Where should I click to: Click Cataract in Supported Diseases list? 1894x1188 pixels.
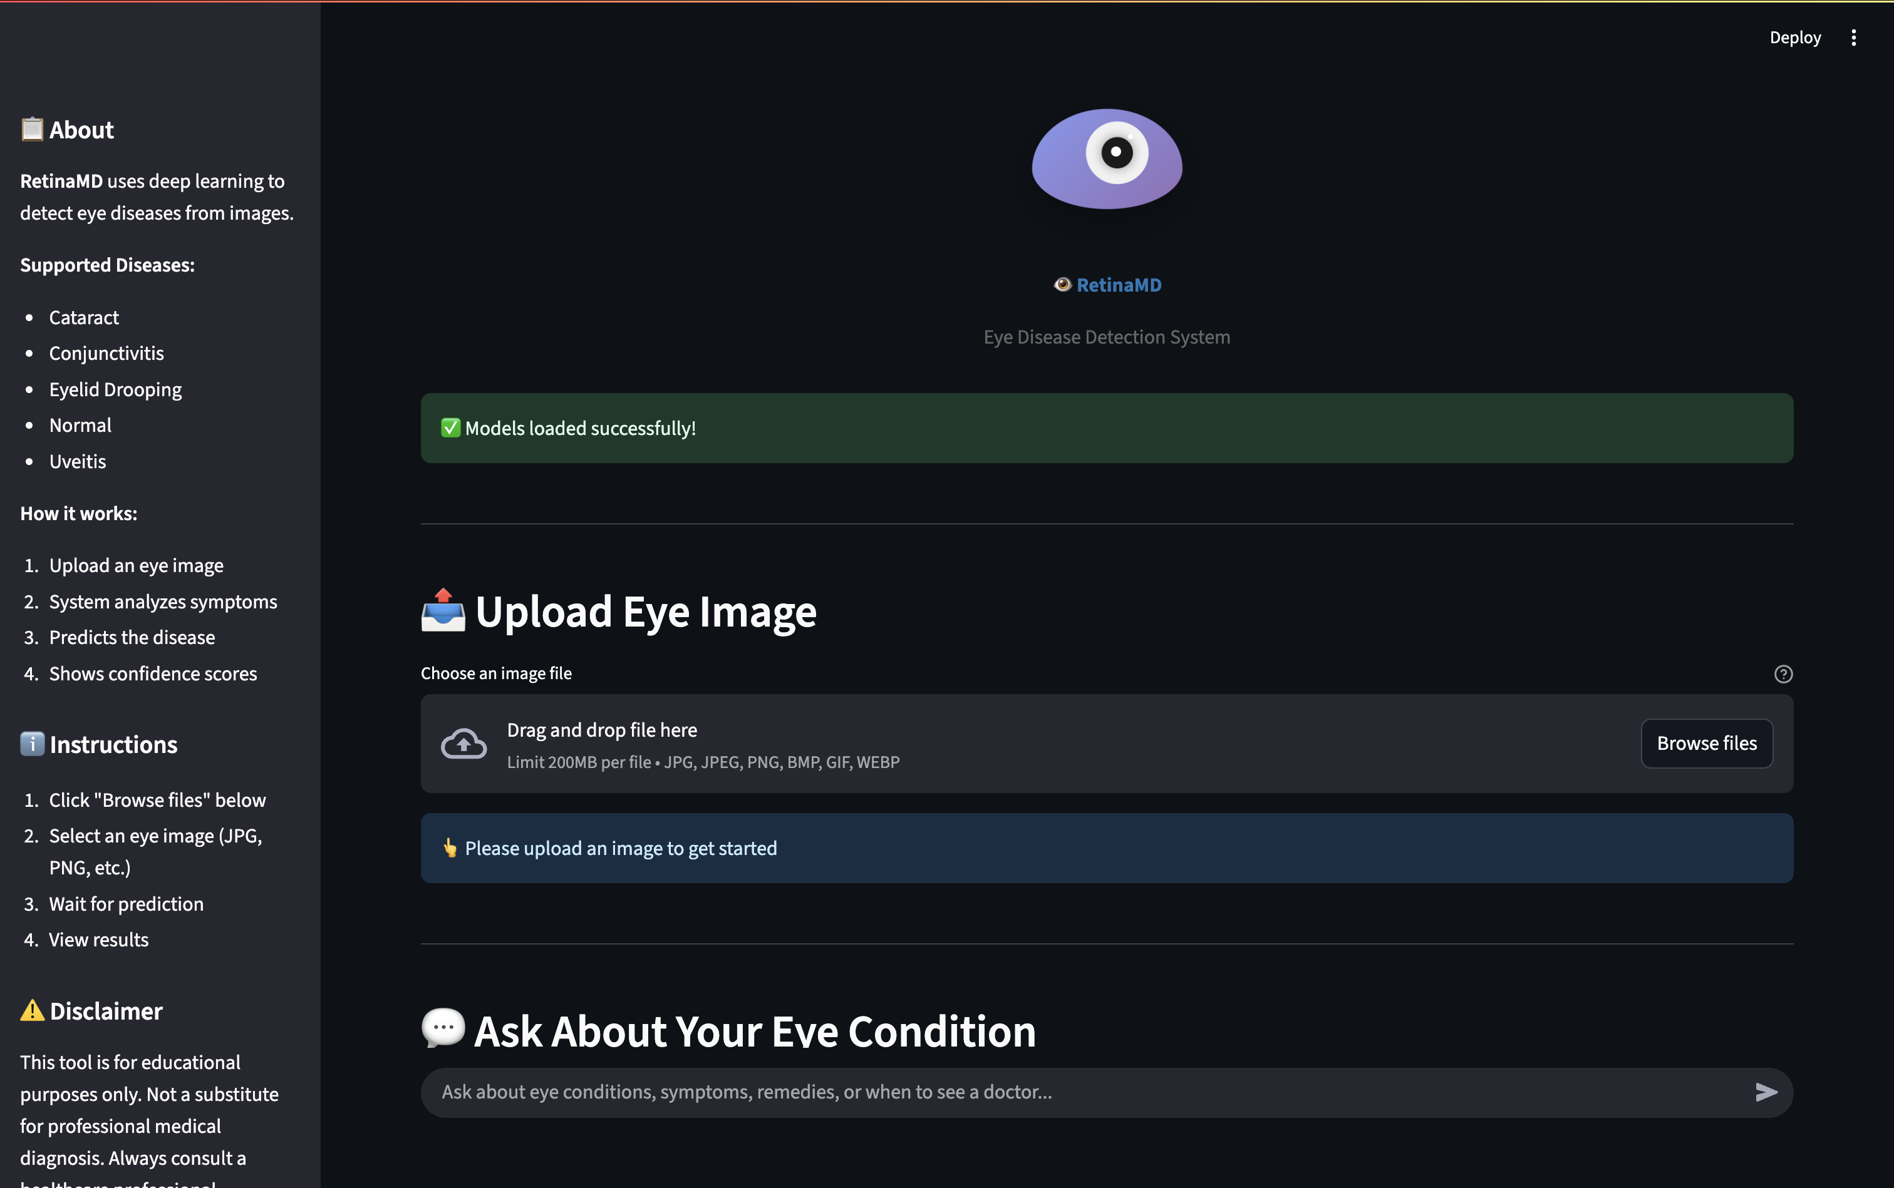point(83,317)
